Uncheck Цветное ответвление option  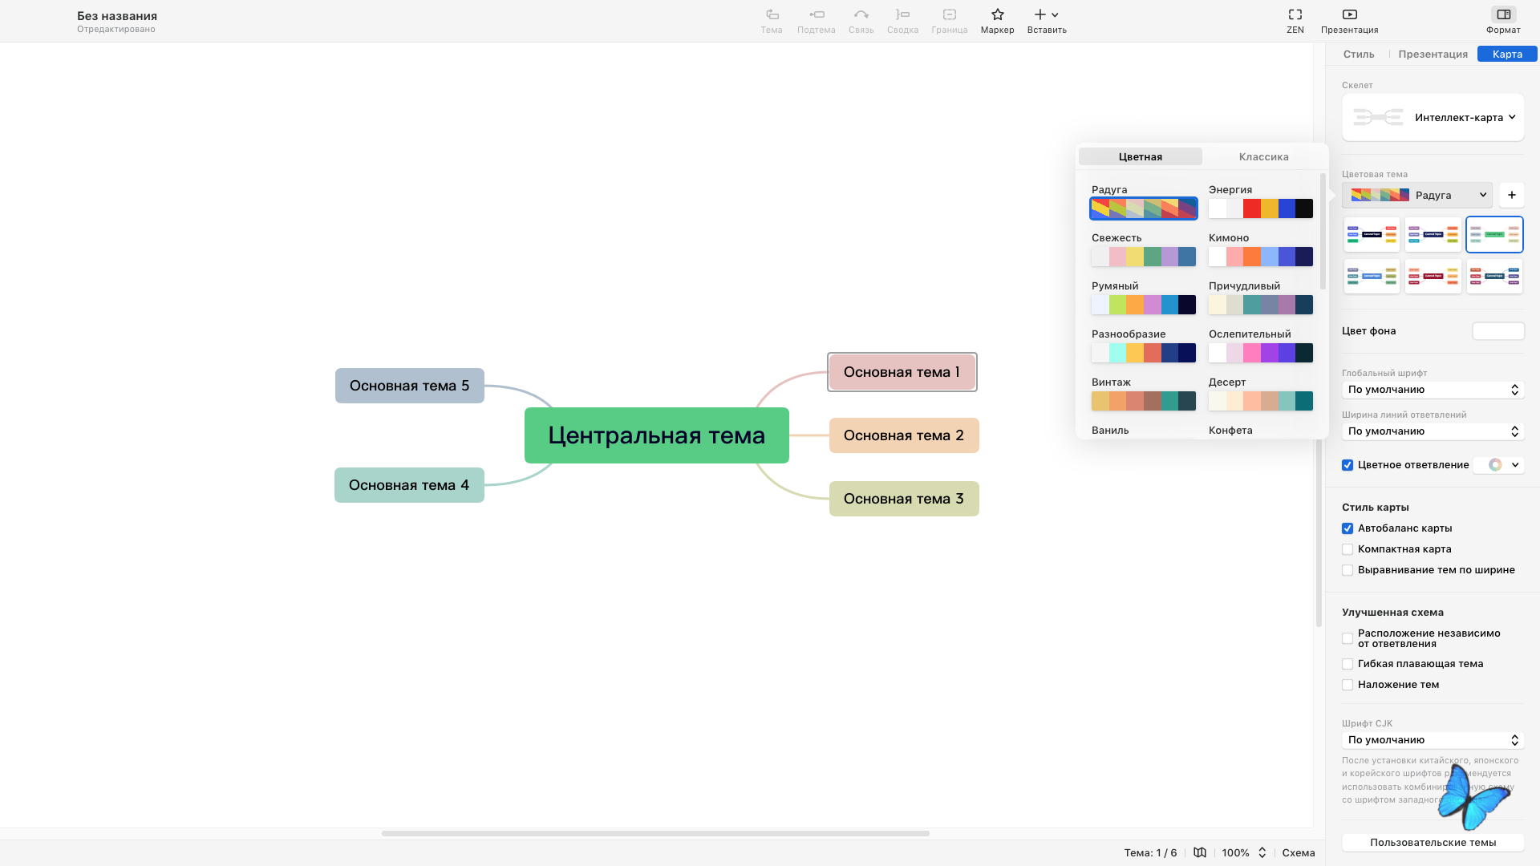click(x=1347, y=465)
